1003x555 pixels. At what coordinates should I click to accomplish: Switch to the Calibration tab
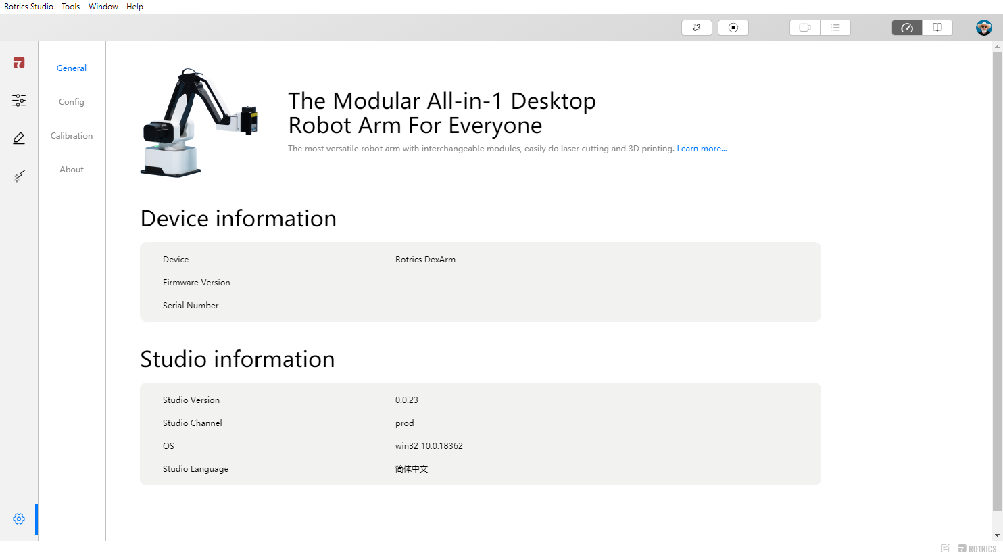click(72, 136)
